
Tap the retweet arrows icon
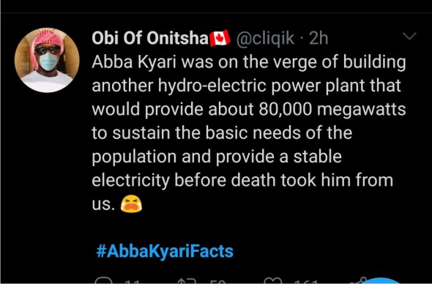pyautogui.click(x=187, y=281)
